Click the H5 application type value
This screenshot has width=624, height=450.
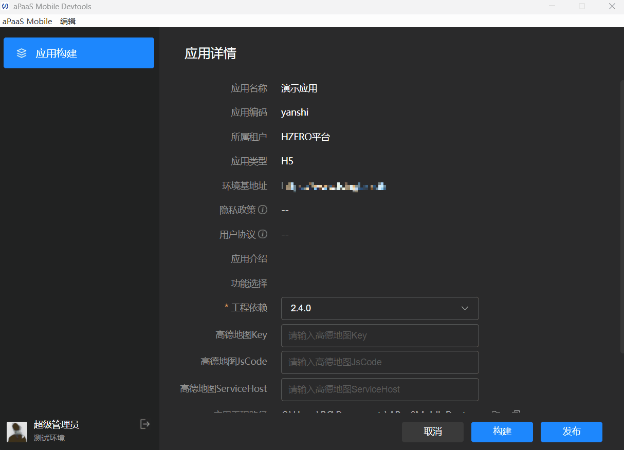click(x=287, y=161)
